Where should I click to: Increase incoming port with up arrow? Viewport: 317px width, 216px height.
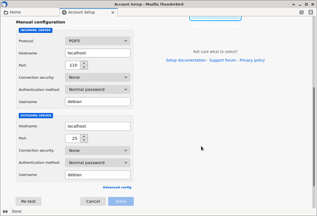pos(84,63)
